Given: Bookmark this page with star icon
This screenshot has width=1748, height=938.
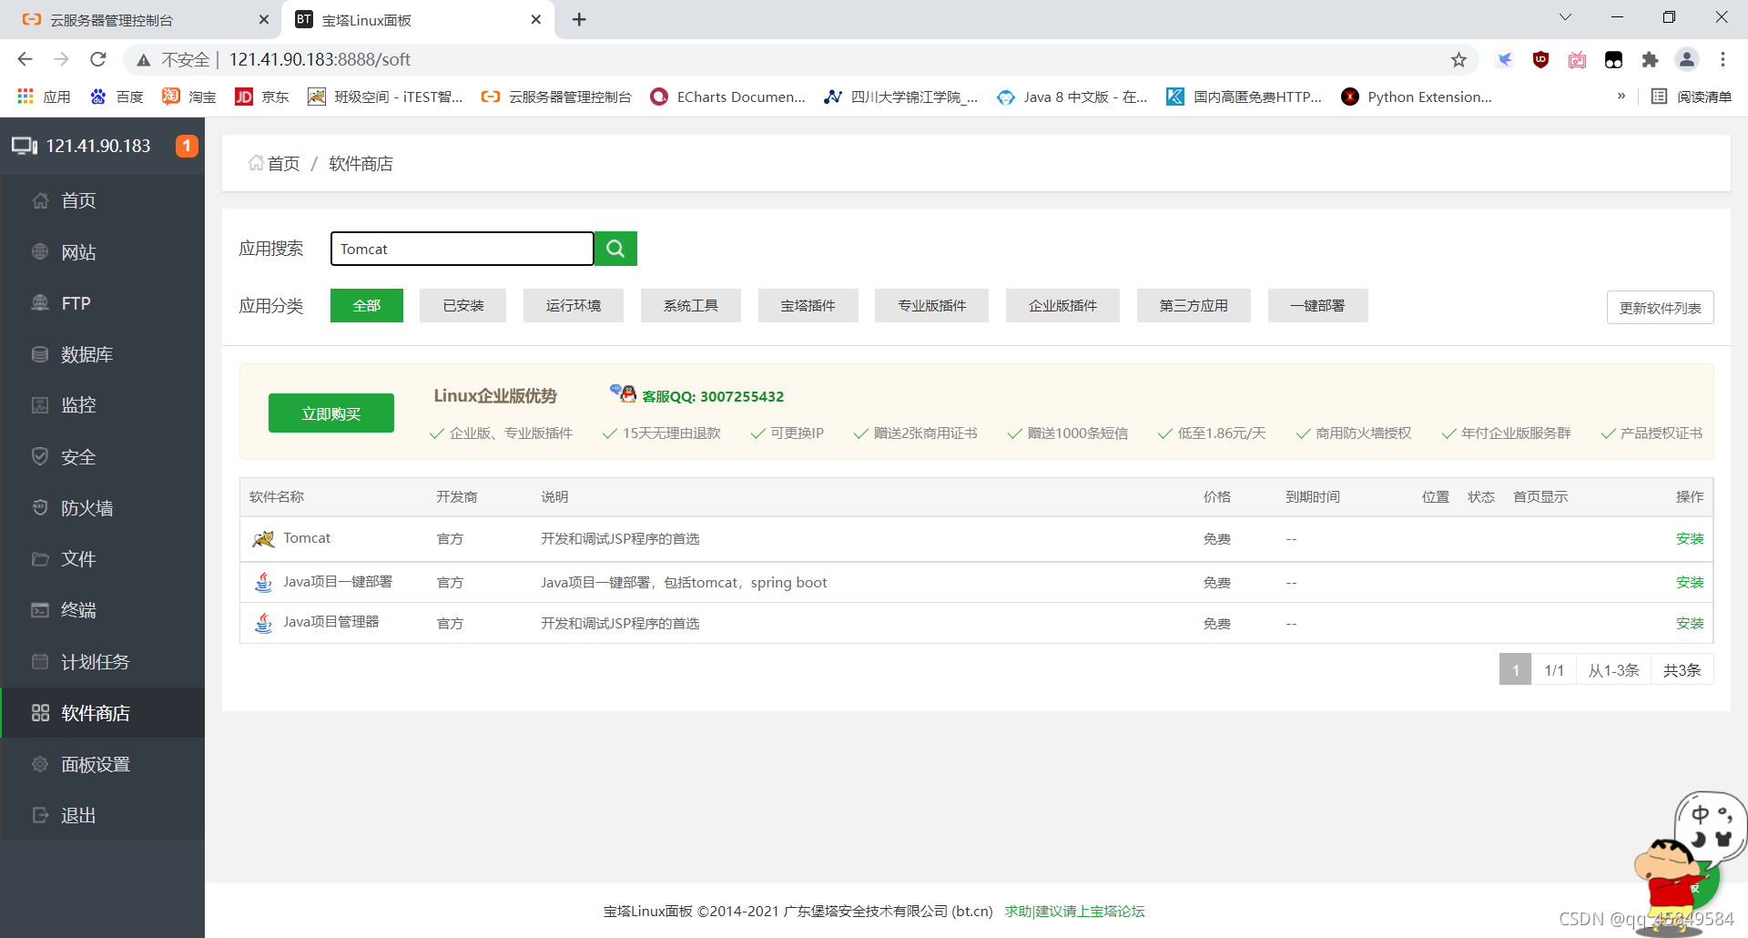Looking at the screenshot, I should pyautogui.click(x=1458, y=60).
